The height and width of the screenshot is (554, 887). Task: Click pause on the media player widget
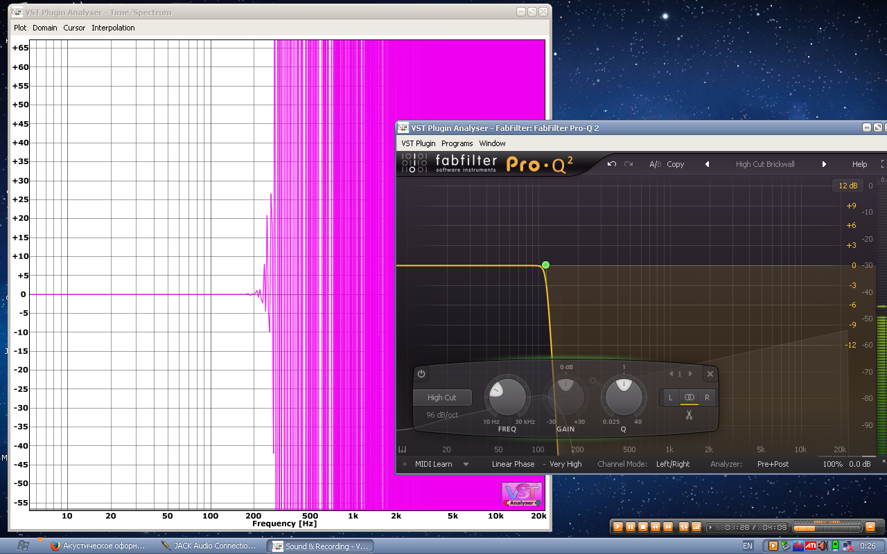631,527
